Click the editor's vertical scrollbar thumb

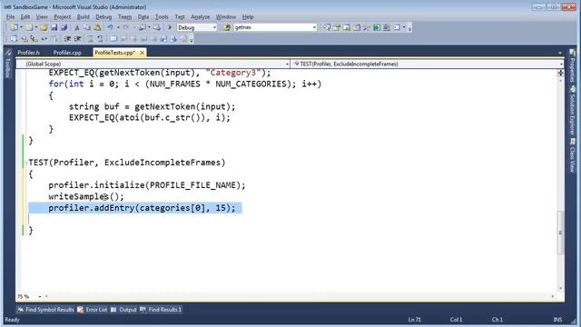tap(561, 233)
